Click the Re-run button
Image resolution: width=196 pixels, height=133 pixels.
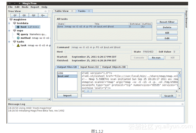[x=156, y=58]
